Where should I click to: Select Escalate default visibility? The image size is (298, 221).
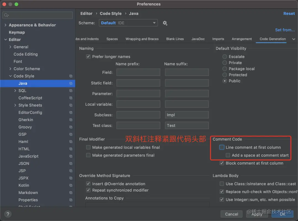point(225,57)
